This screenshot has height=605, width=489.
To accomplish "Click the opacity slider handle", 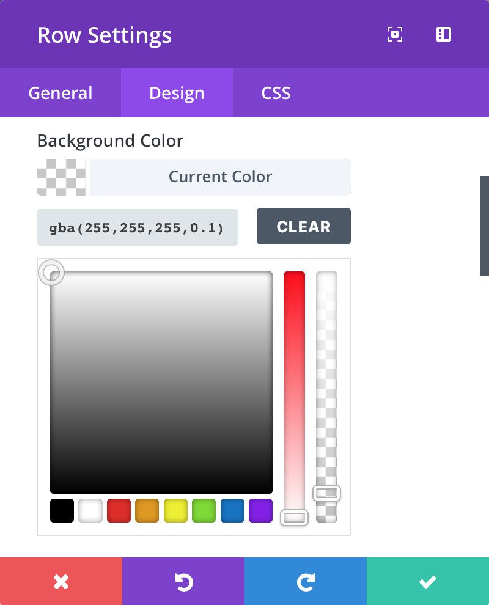I will 327,493.
